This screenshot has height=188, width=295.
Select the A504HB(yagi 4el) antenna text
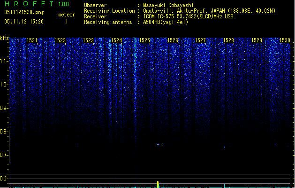pos(166,22)
